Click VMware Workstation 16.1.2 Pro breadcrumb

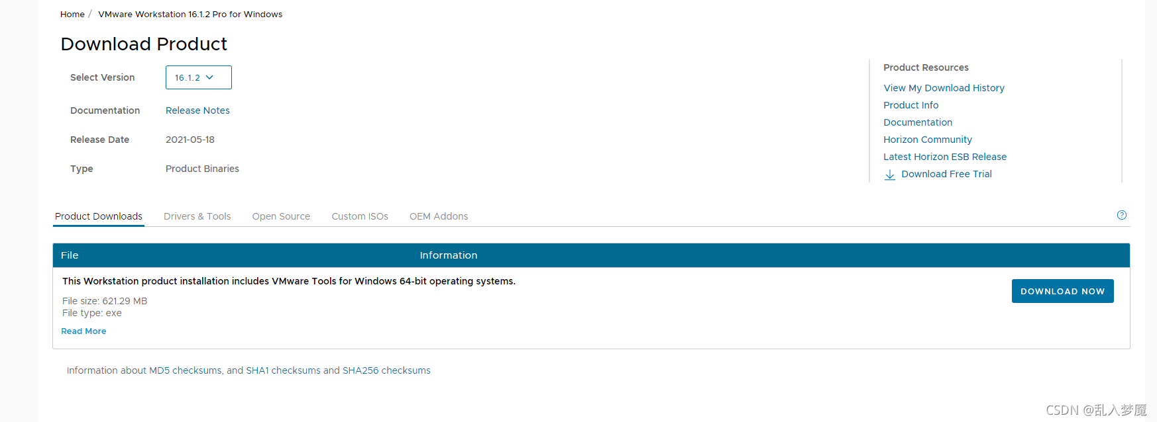(190, 14)
